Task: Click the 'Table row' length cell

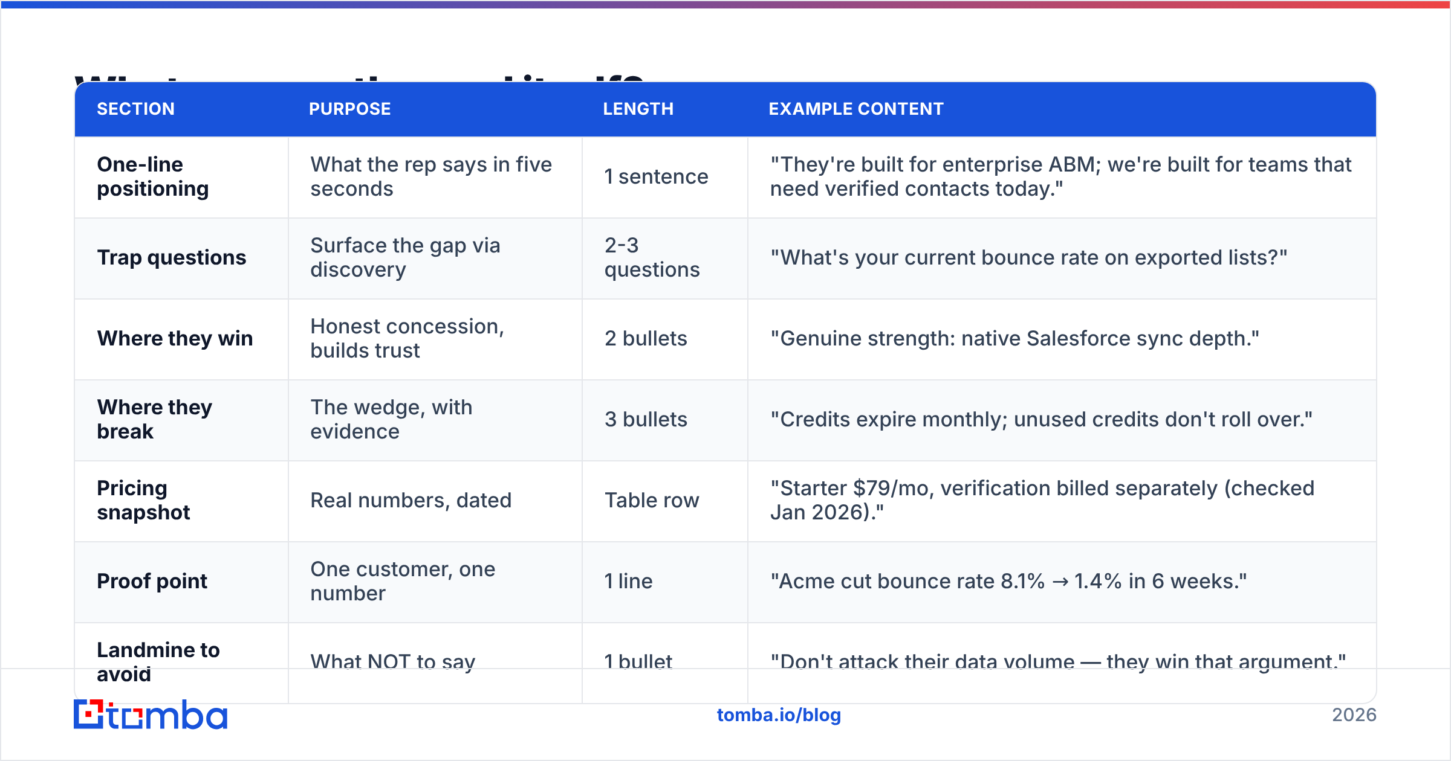Action: click(665, 501)
